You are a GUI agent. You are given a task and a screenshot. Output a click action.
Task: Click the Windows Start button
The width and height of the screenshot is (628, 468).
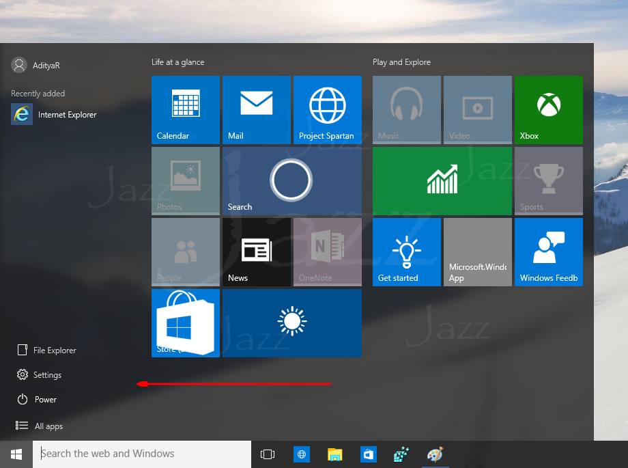16,454
